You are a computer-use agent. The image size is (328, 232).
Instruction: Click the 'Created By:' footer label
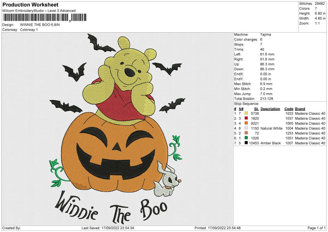coord(11,228)
